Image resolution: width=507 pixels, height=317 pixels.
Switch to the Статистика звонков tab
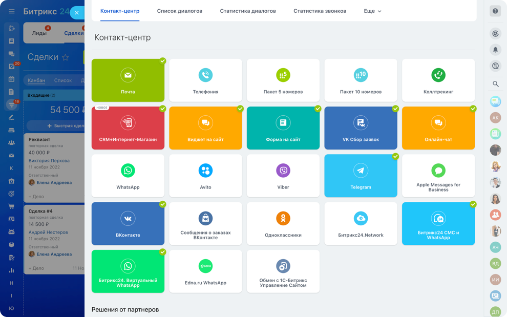click(320, 11)
